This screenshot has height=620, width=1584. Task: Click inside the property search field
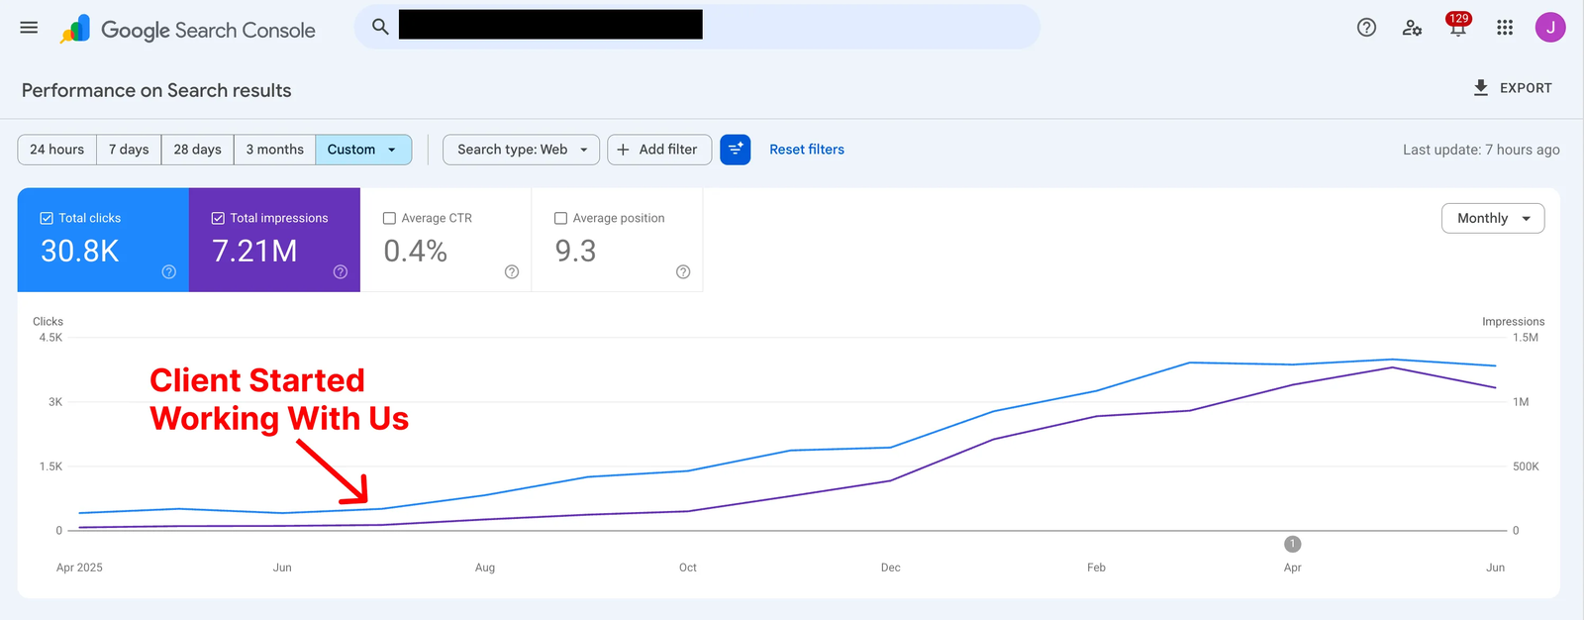pyautogui.click(x=697, y=27)
